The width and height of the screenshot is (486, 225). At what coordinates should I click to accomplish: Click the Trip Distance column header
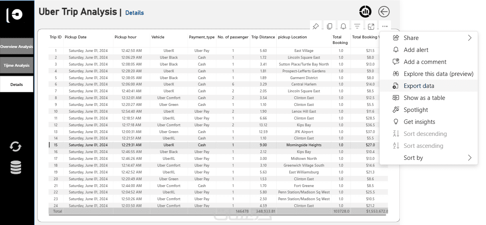point(263,37)
